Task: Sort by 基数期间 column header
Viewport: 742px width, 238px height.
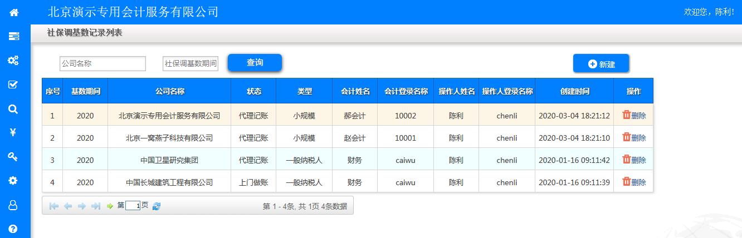Action: click(x=85, y=91)
